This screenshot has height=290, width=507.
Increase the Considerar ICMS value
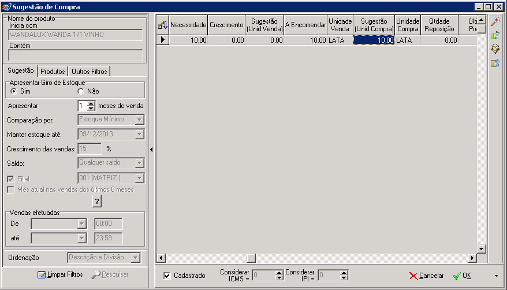(x=279, y=273)
